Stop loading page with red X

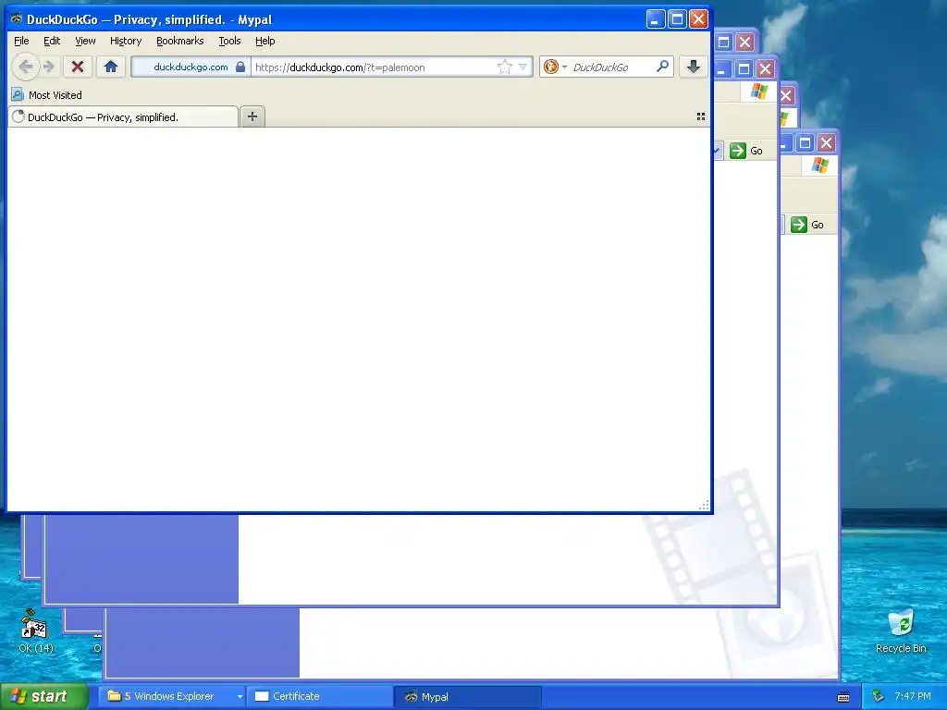[78, 67]
